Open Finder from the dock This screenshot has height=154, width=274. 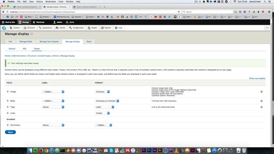pos(30,150)
